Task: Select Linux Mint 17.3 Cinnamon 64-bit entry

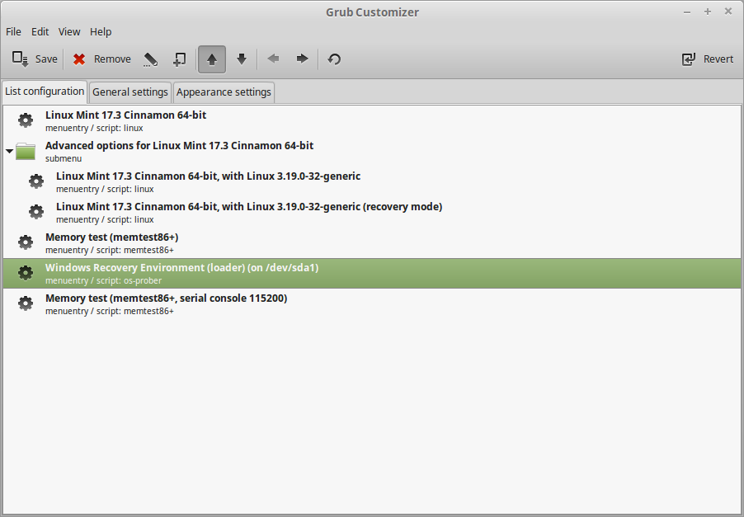Action: pyautogui.click(x=372, y=121)
